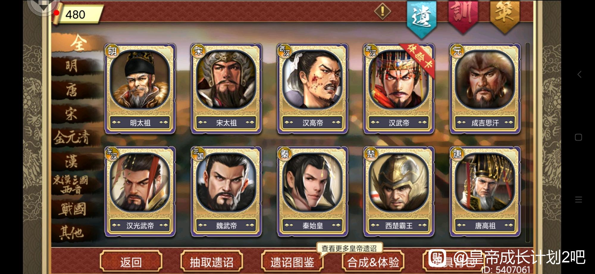The image size is (595, 274).
Task: Click the 返回 back button
Action: click(131, 262)
